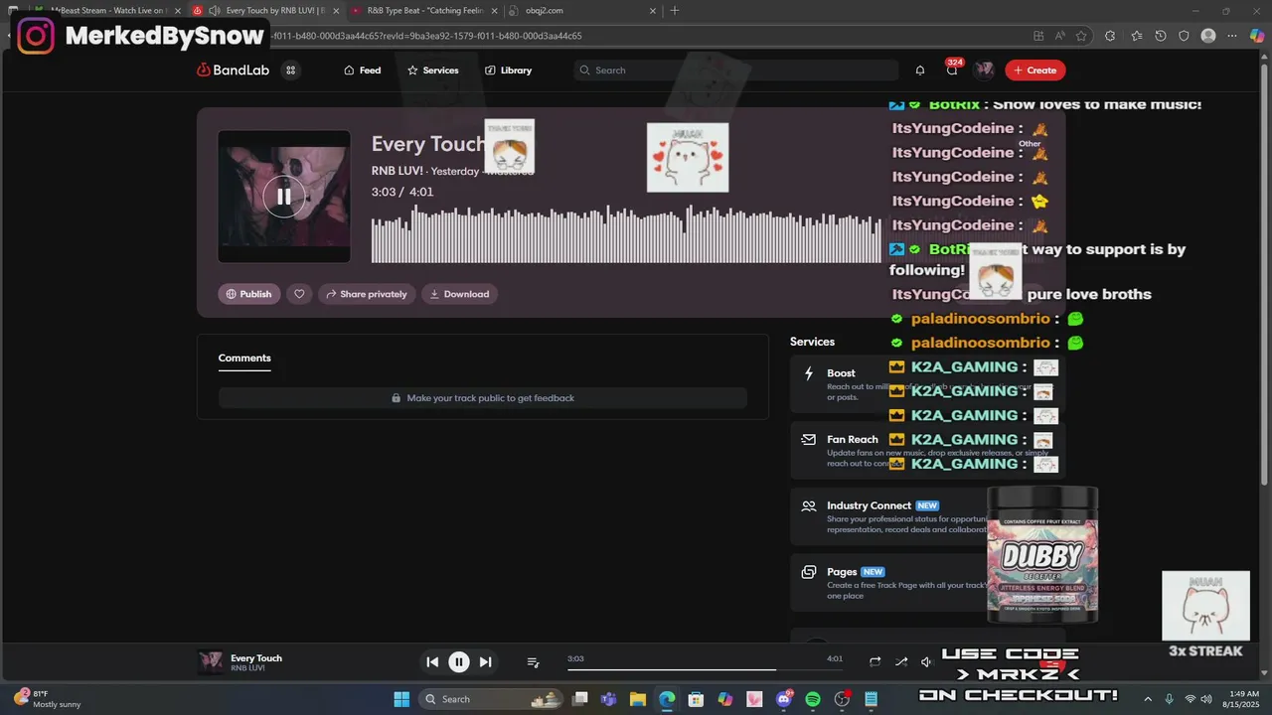Skip to previous track in player bar
This screenshot has height=715, width=1272.
click(432, 662)
